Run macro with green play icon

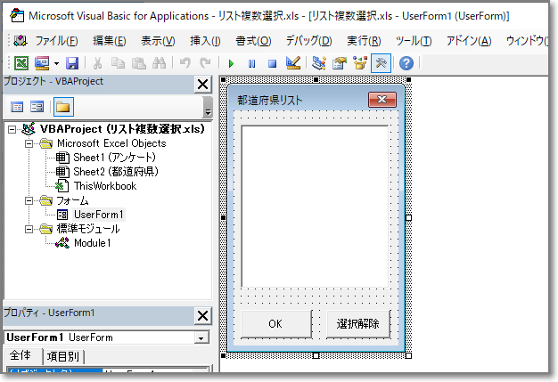point(231,63)
